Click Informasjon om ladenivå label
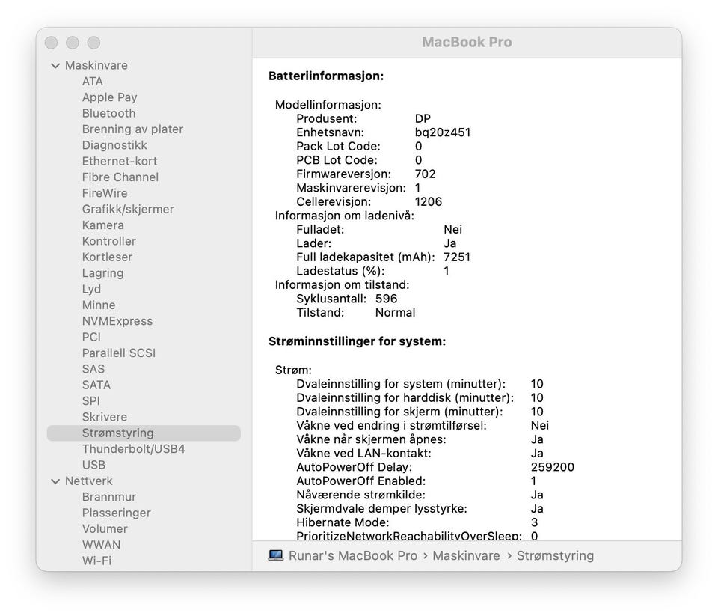718x616 pixels. (344, 216)
